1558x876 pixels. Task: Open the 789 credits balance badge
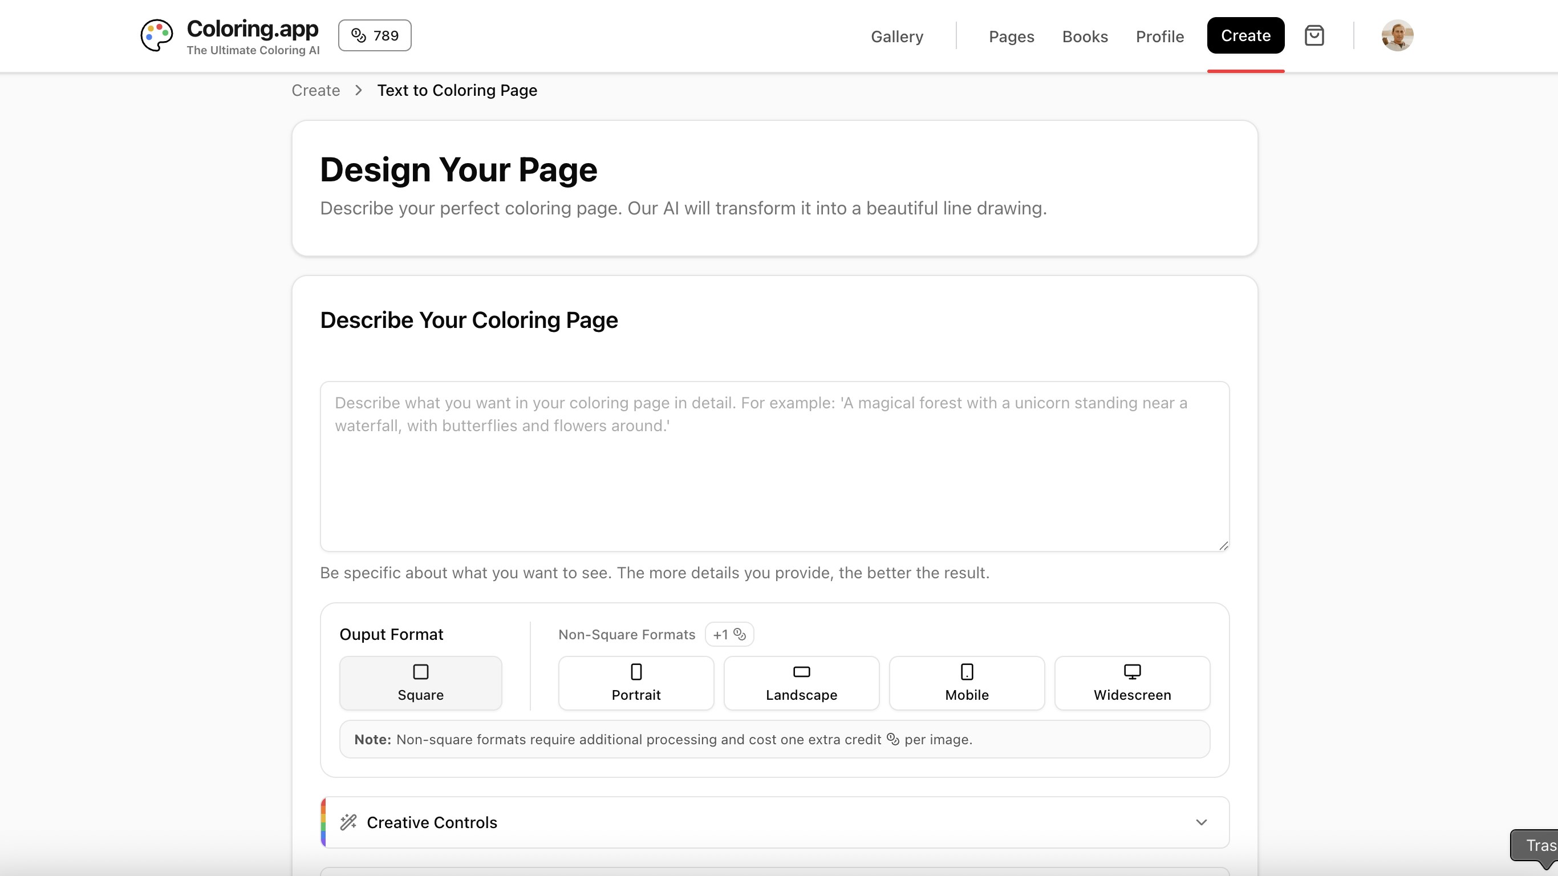[374, 35]
